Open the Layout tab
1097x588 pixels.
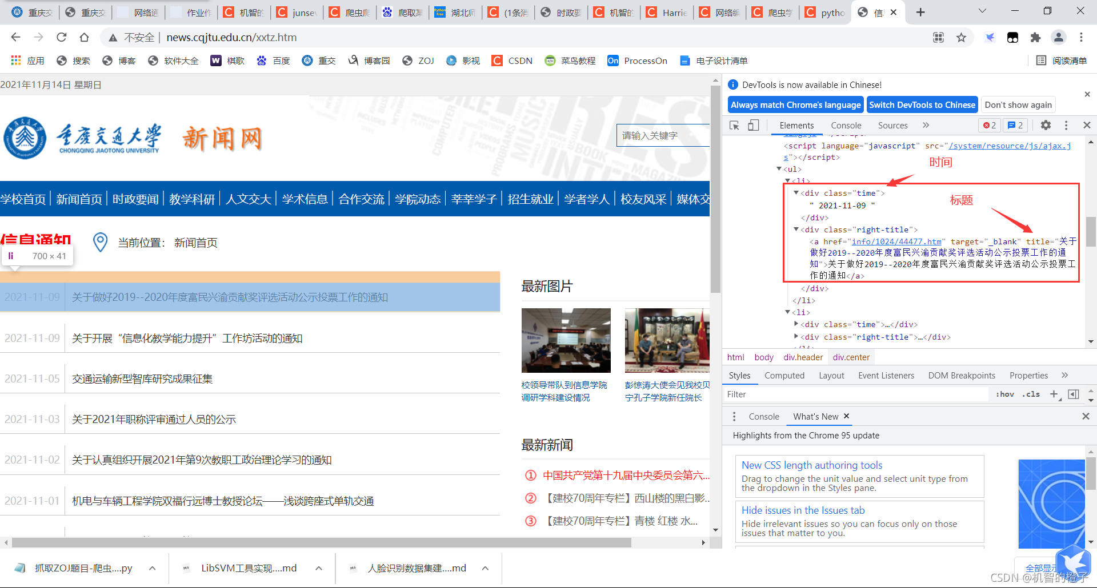tap(831, 375)
